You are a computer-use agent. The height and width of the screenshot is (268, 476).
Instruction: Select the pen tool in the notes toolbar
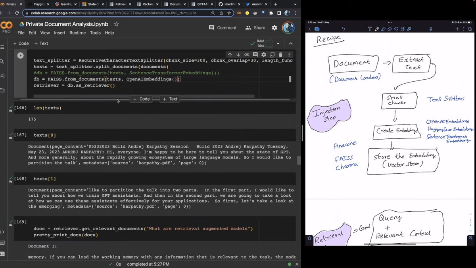(x=376, y=29)
